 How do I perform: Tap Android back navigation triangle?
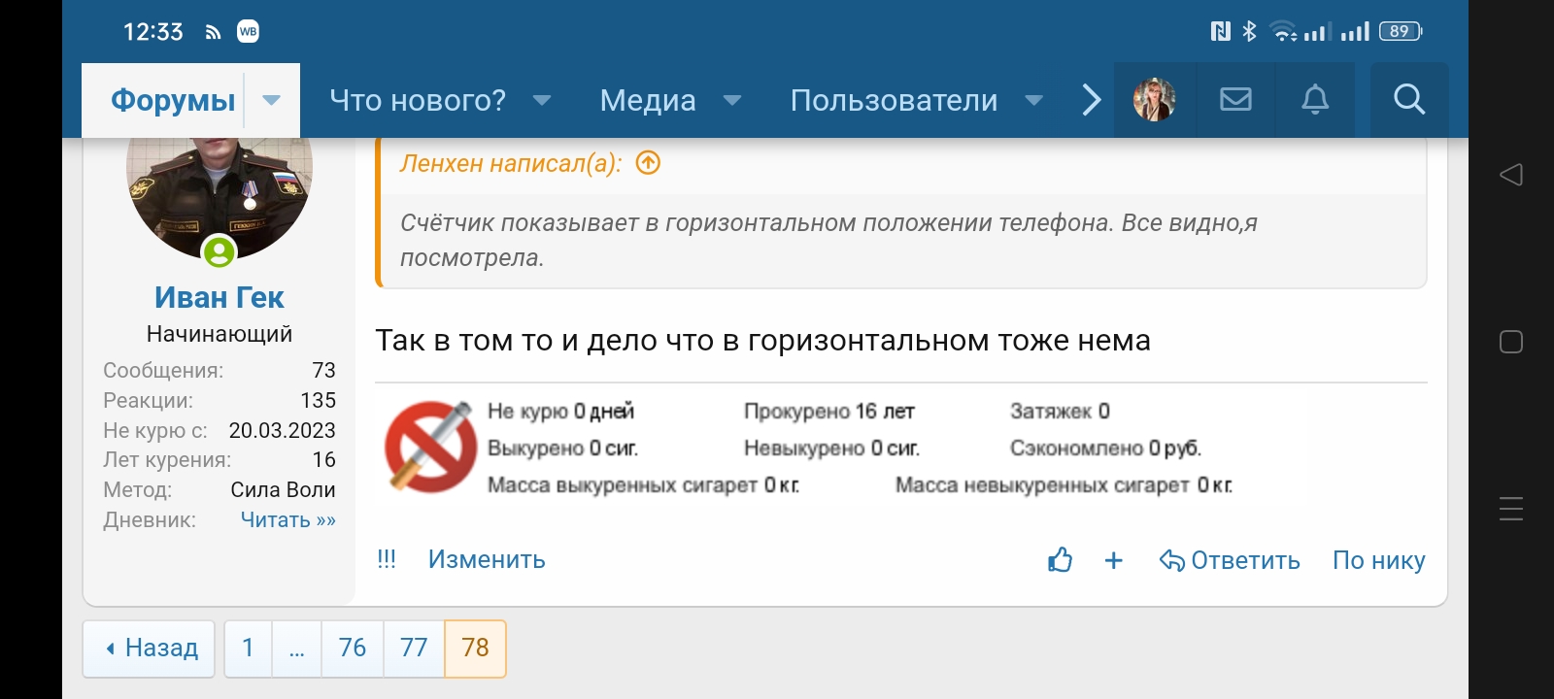point(1510,175)
